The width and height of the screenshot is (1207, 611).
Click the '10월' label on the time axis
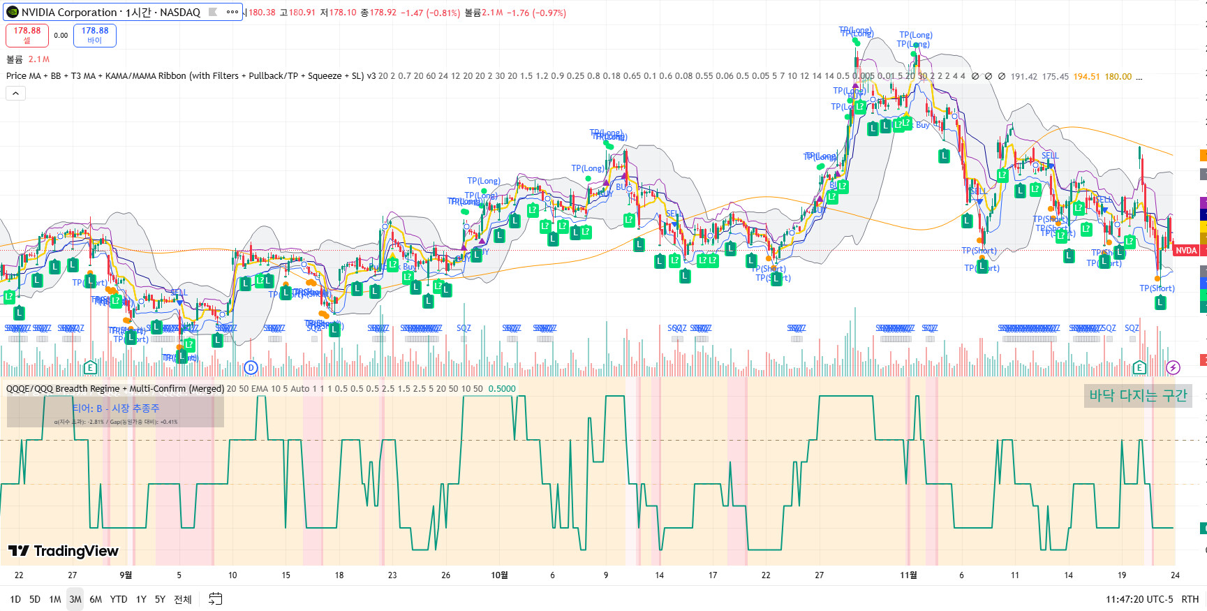click(499, 575)
